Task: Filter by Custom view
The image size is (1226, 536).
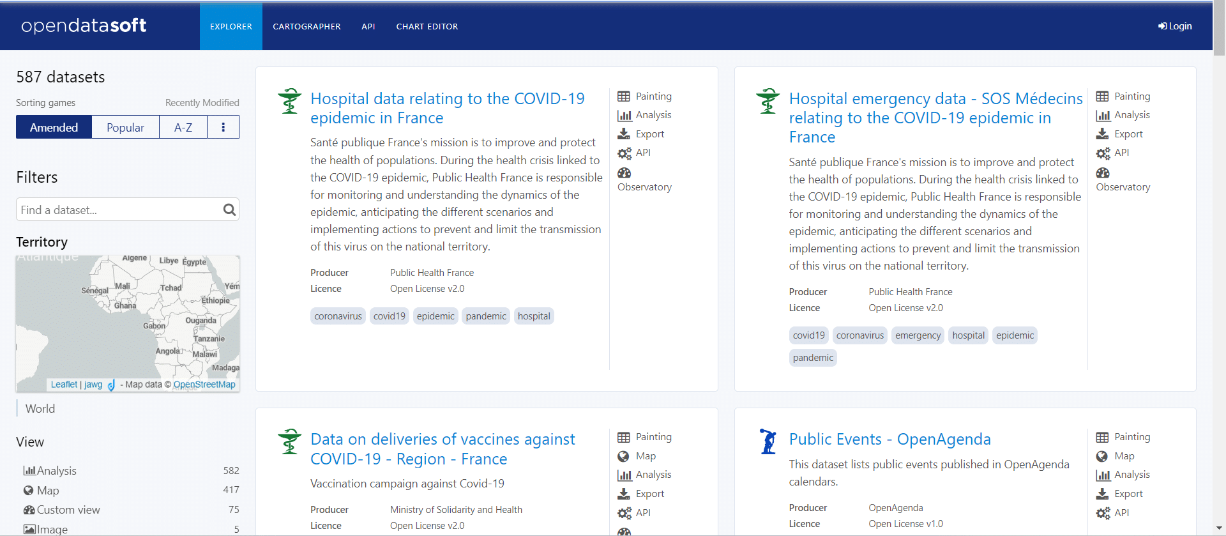Action: [x=131, y=510]
